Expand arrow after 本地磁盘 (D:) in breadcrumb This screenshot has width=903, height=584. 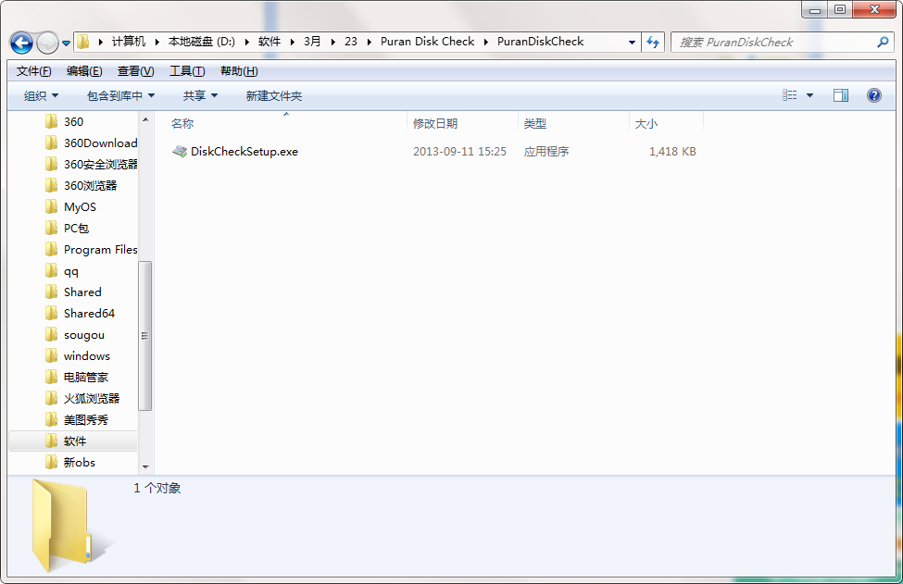click(x=246, y=42)
